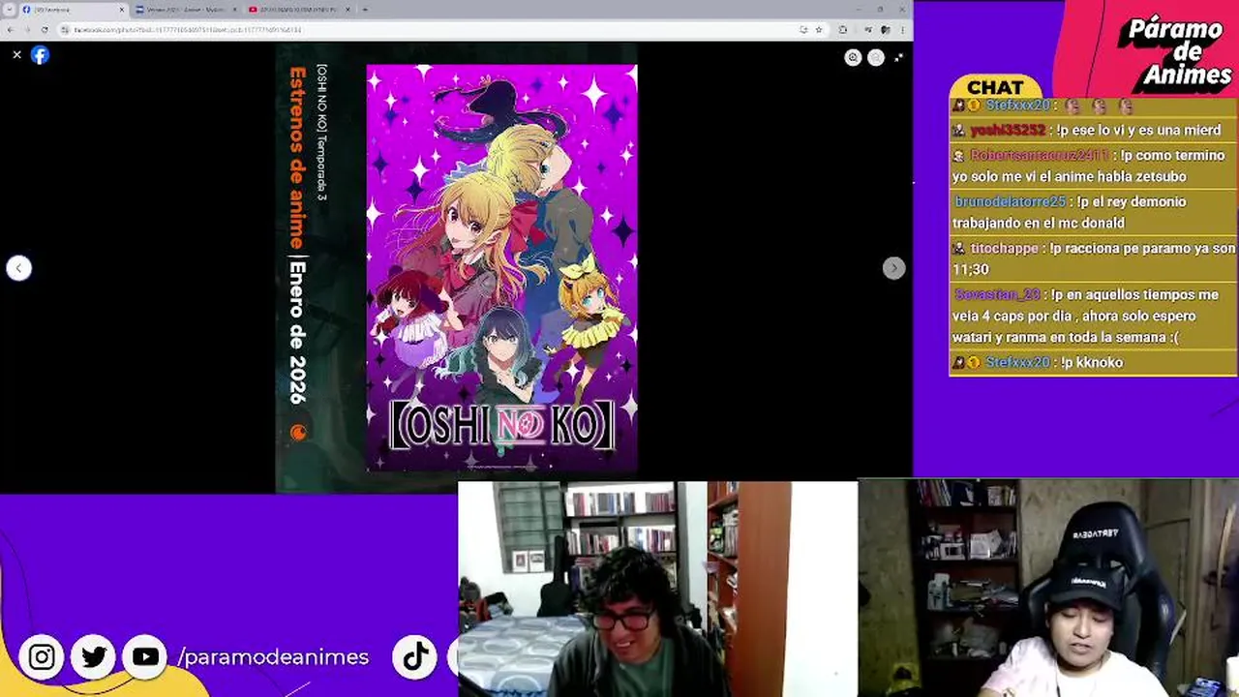
Task: Click the Instagram icon in the overlay
Action: click(x=42, y=657)
